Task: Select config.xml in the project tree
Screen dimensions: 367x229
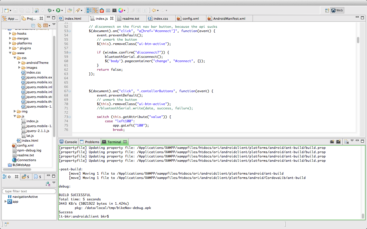Action: tap(23, 145)
